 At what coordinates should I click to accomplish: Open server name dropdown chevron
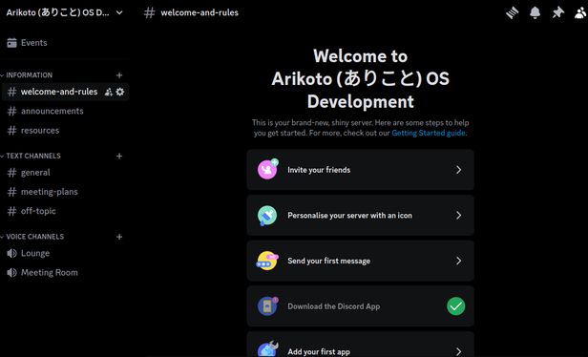119,12
